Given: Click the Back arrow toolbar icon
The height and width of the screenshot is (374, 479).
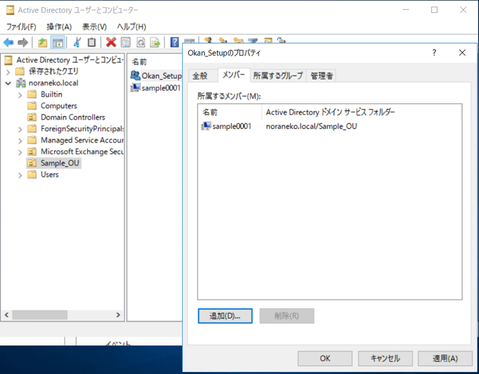Looking at the screenshot, I should 8,42.
